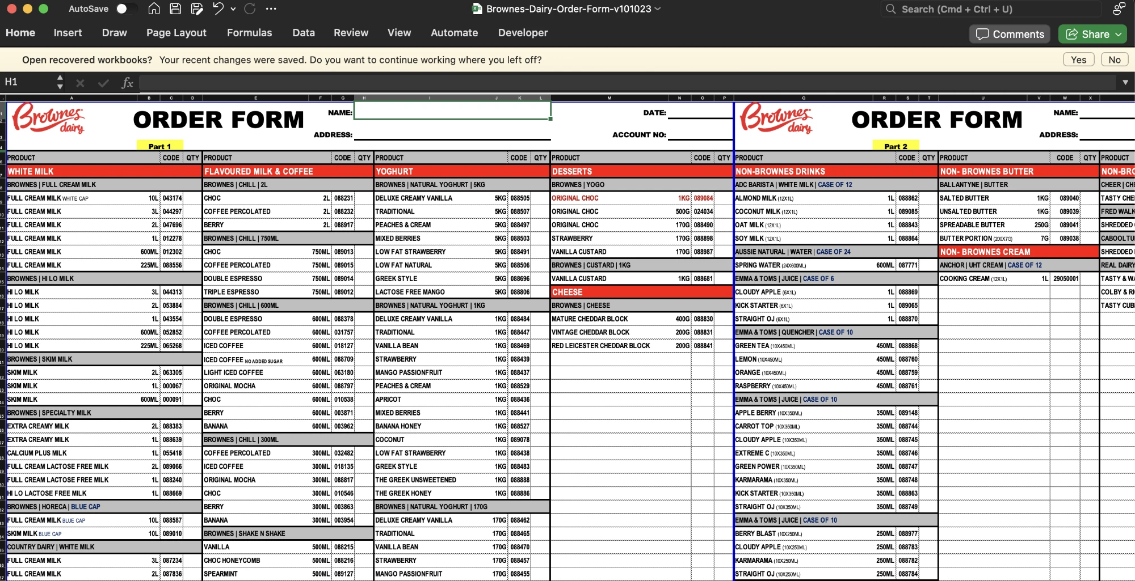
Task: Click the Cancel X icon in formula bar
Action: (80, 83)
